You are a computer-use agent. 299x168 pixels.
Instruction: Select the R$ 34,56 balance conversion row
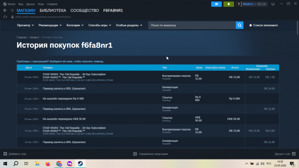(x=148, y=88)
